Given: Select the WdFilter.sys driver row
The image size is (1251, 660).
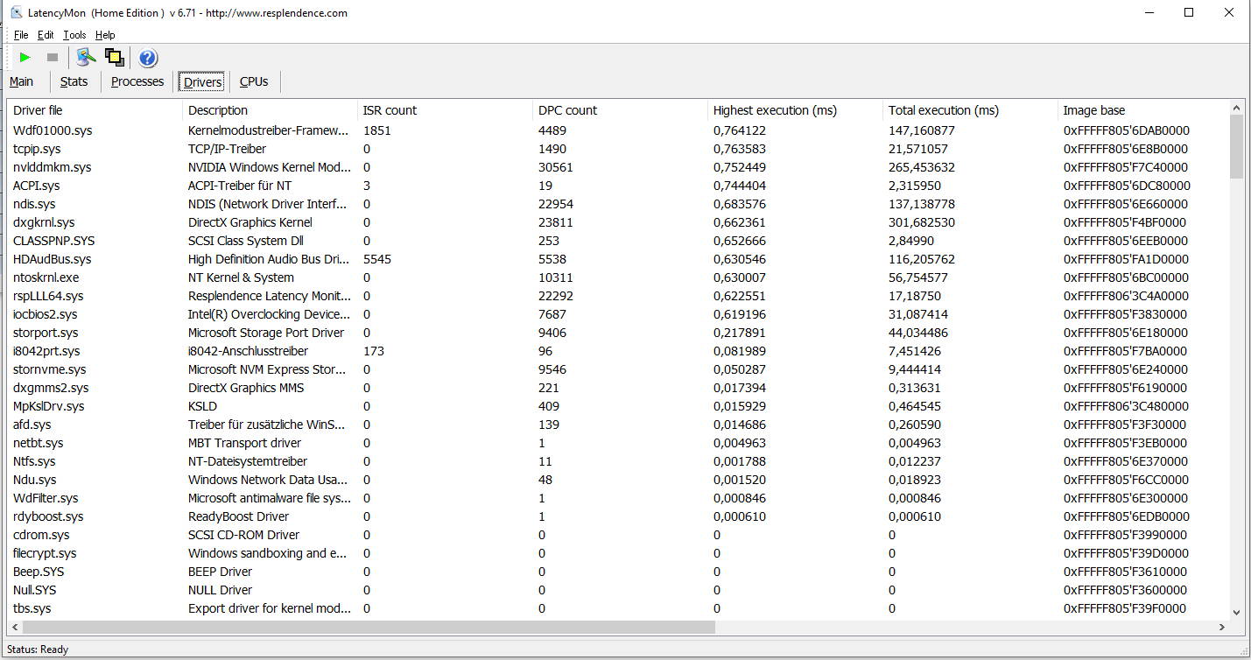Looking at the screenshot, I should point(618,498).
